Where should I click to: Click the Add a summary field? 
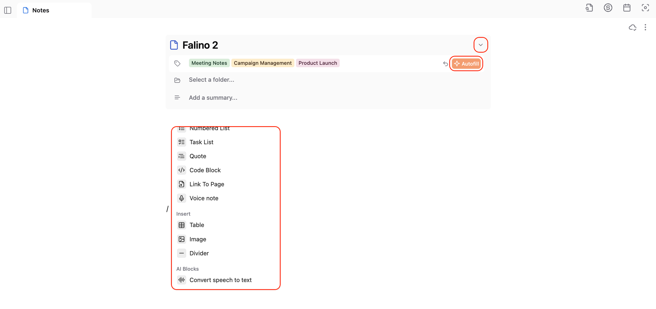click(213, 98)
